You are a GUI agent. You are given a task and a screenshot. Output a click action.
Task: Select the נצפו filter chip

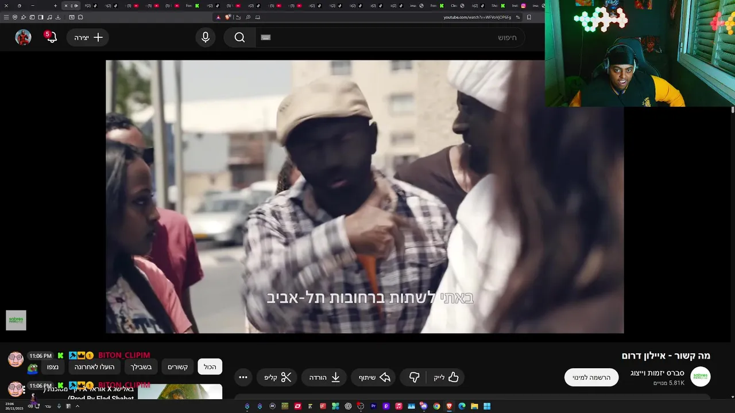pyautogui.click(x=53, y=367)
